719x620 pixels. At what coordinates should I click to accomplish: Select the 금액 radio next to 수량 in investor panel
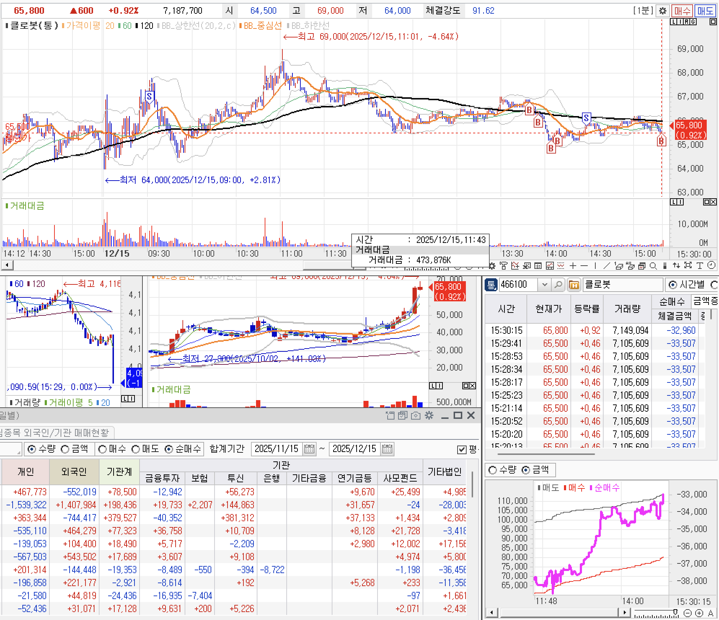[65, 449]
